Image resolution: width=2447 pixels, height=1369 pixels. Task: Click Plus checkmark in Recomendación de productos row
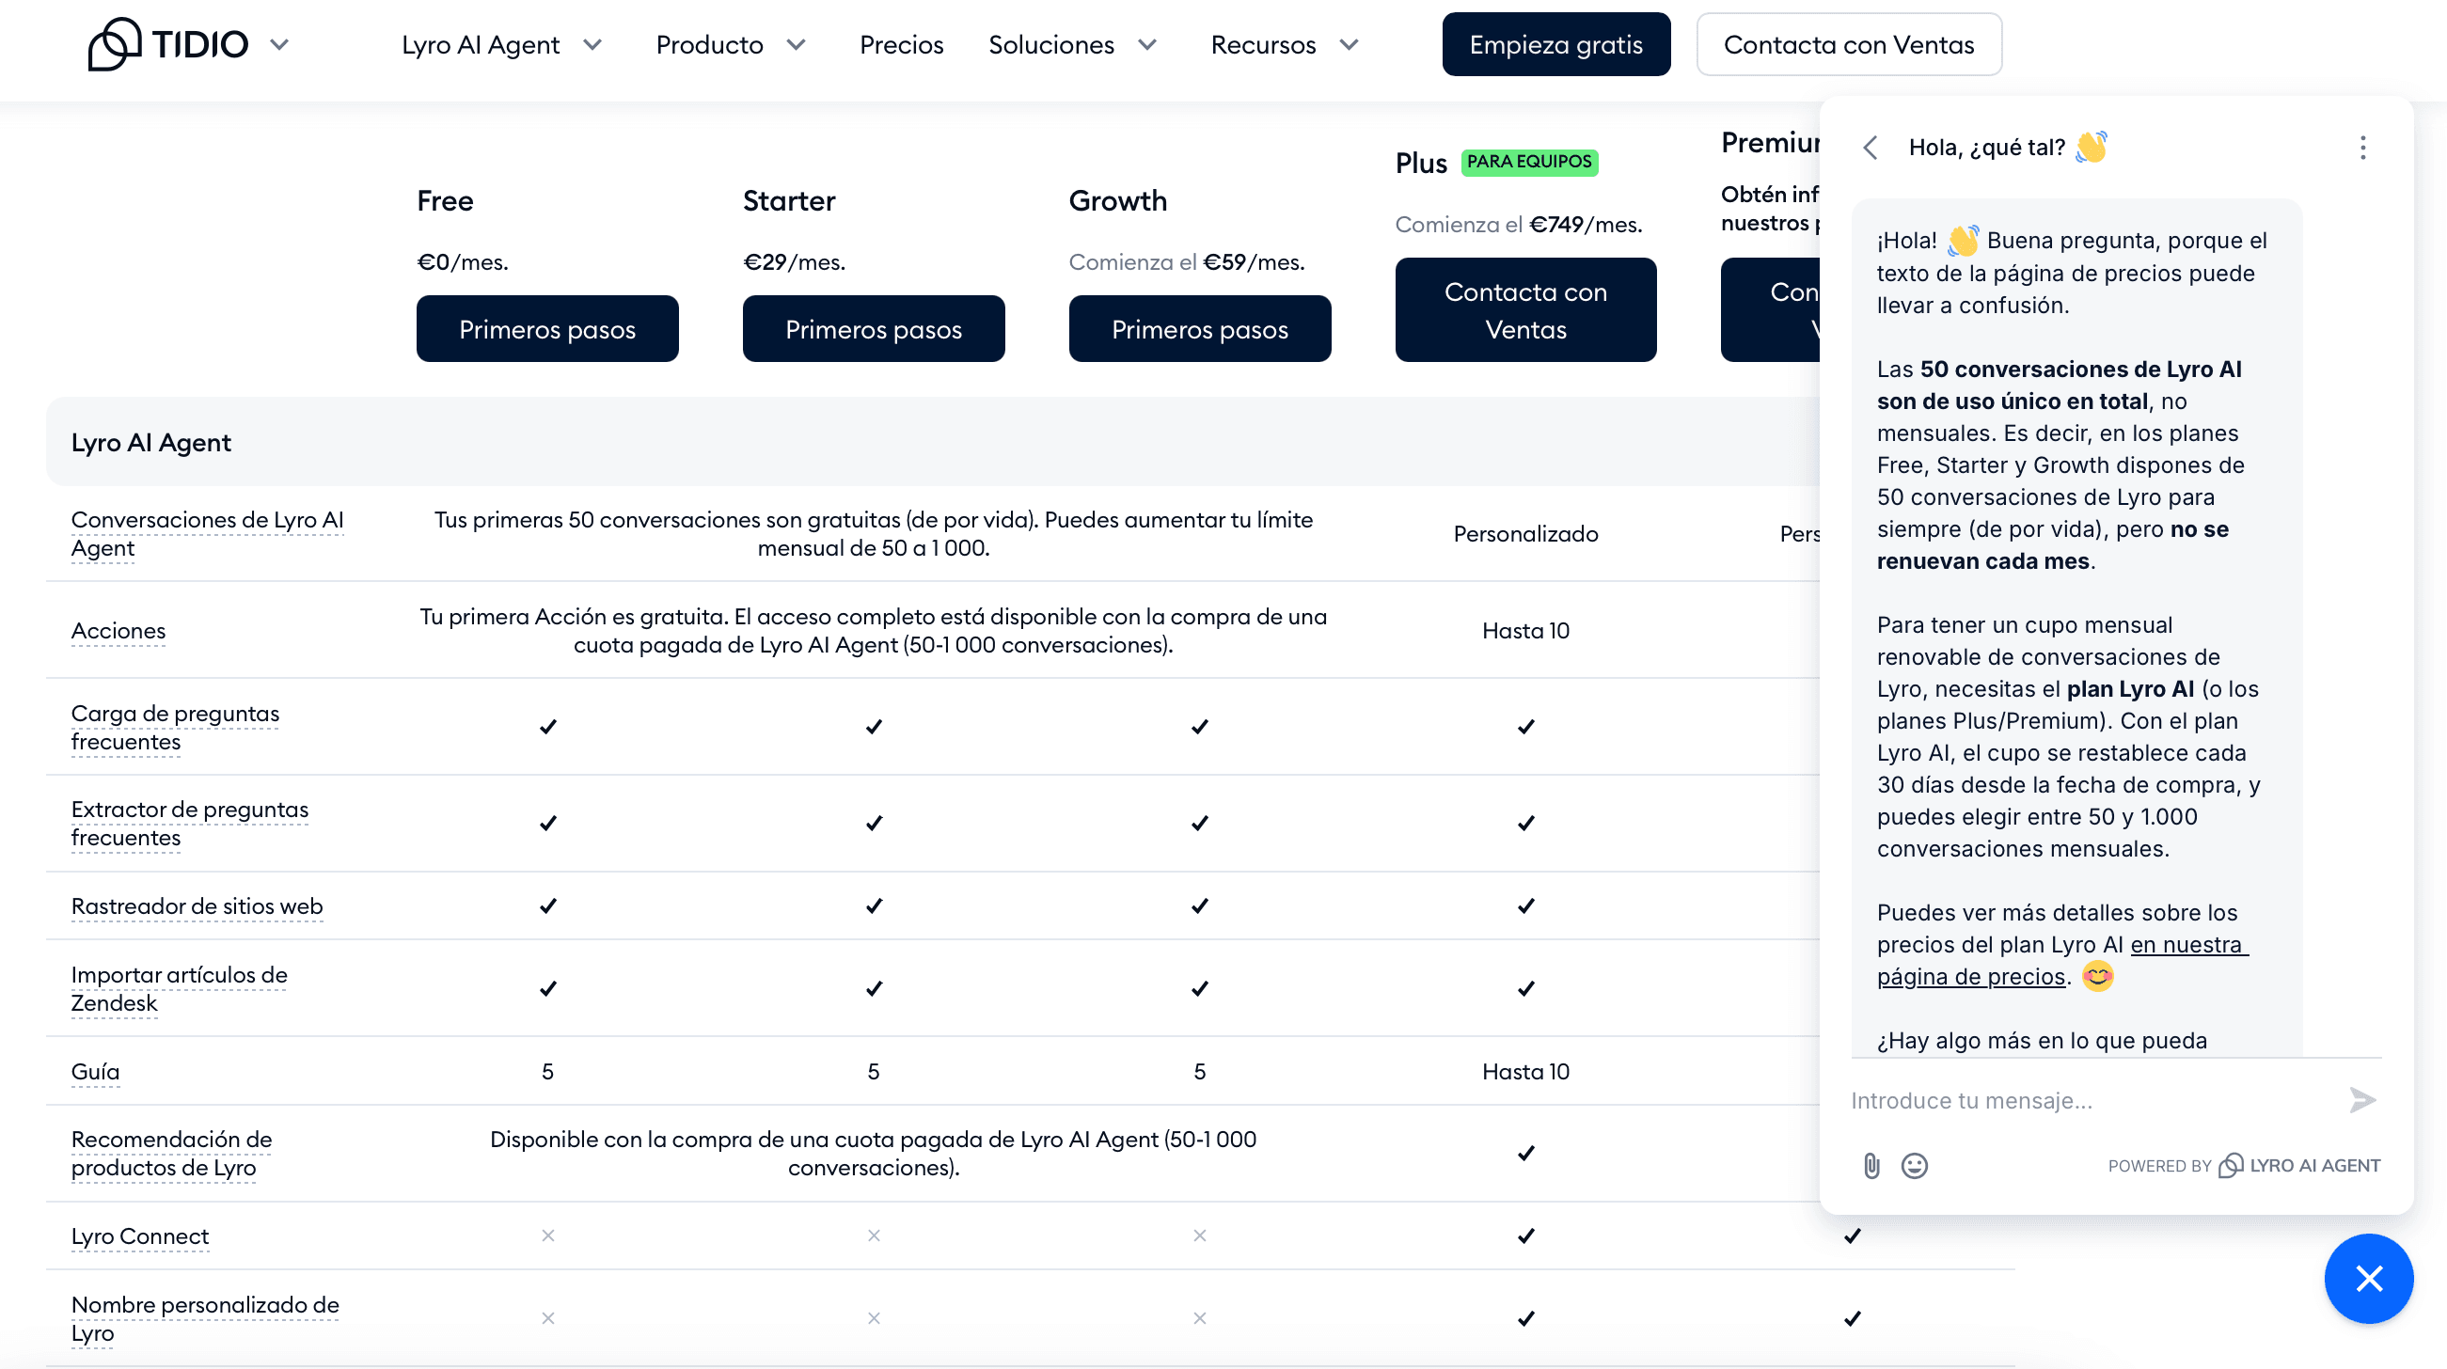point(1525,1153)
